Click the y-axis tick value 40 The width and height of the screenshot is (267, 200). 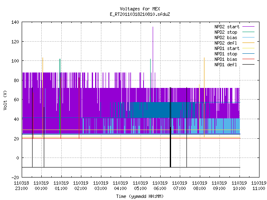click(16, 119)
